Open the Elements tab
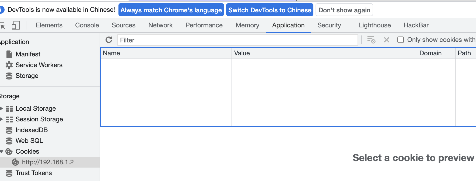This screenshot has width=476, height=181. pos(49,25)
